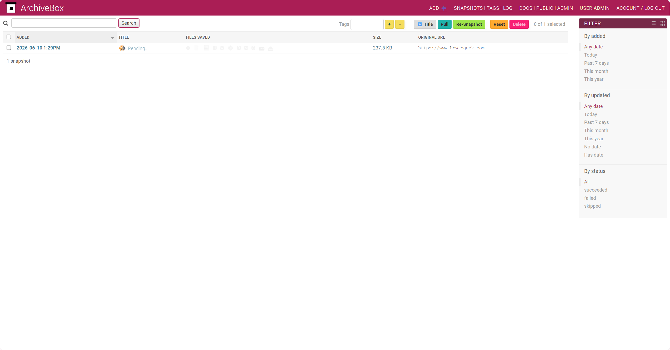
Task: Filter By updated: Today
Action: (x=591, y=114)
